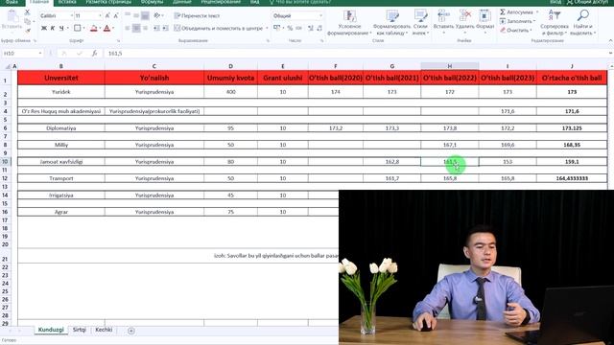Click the fill color bucket swatch
Viewport: 614px width, 345px height.
pos(93,28)
